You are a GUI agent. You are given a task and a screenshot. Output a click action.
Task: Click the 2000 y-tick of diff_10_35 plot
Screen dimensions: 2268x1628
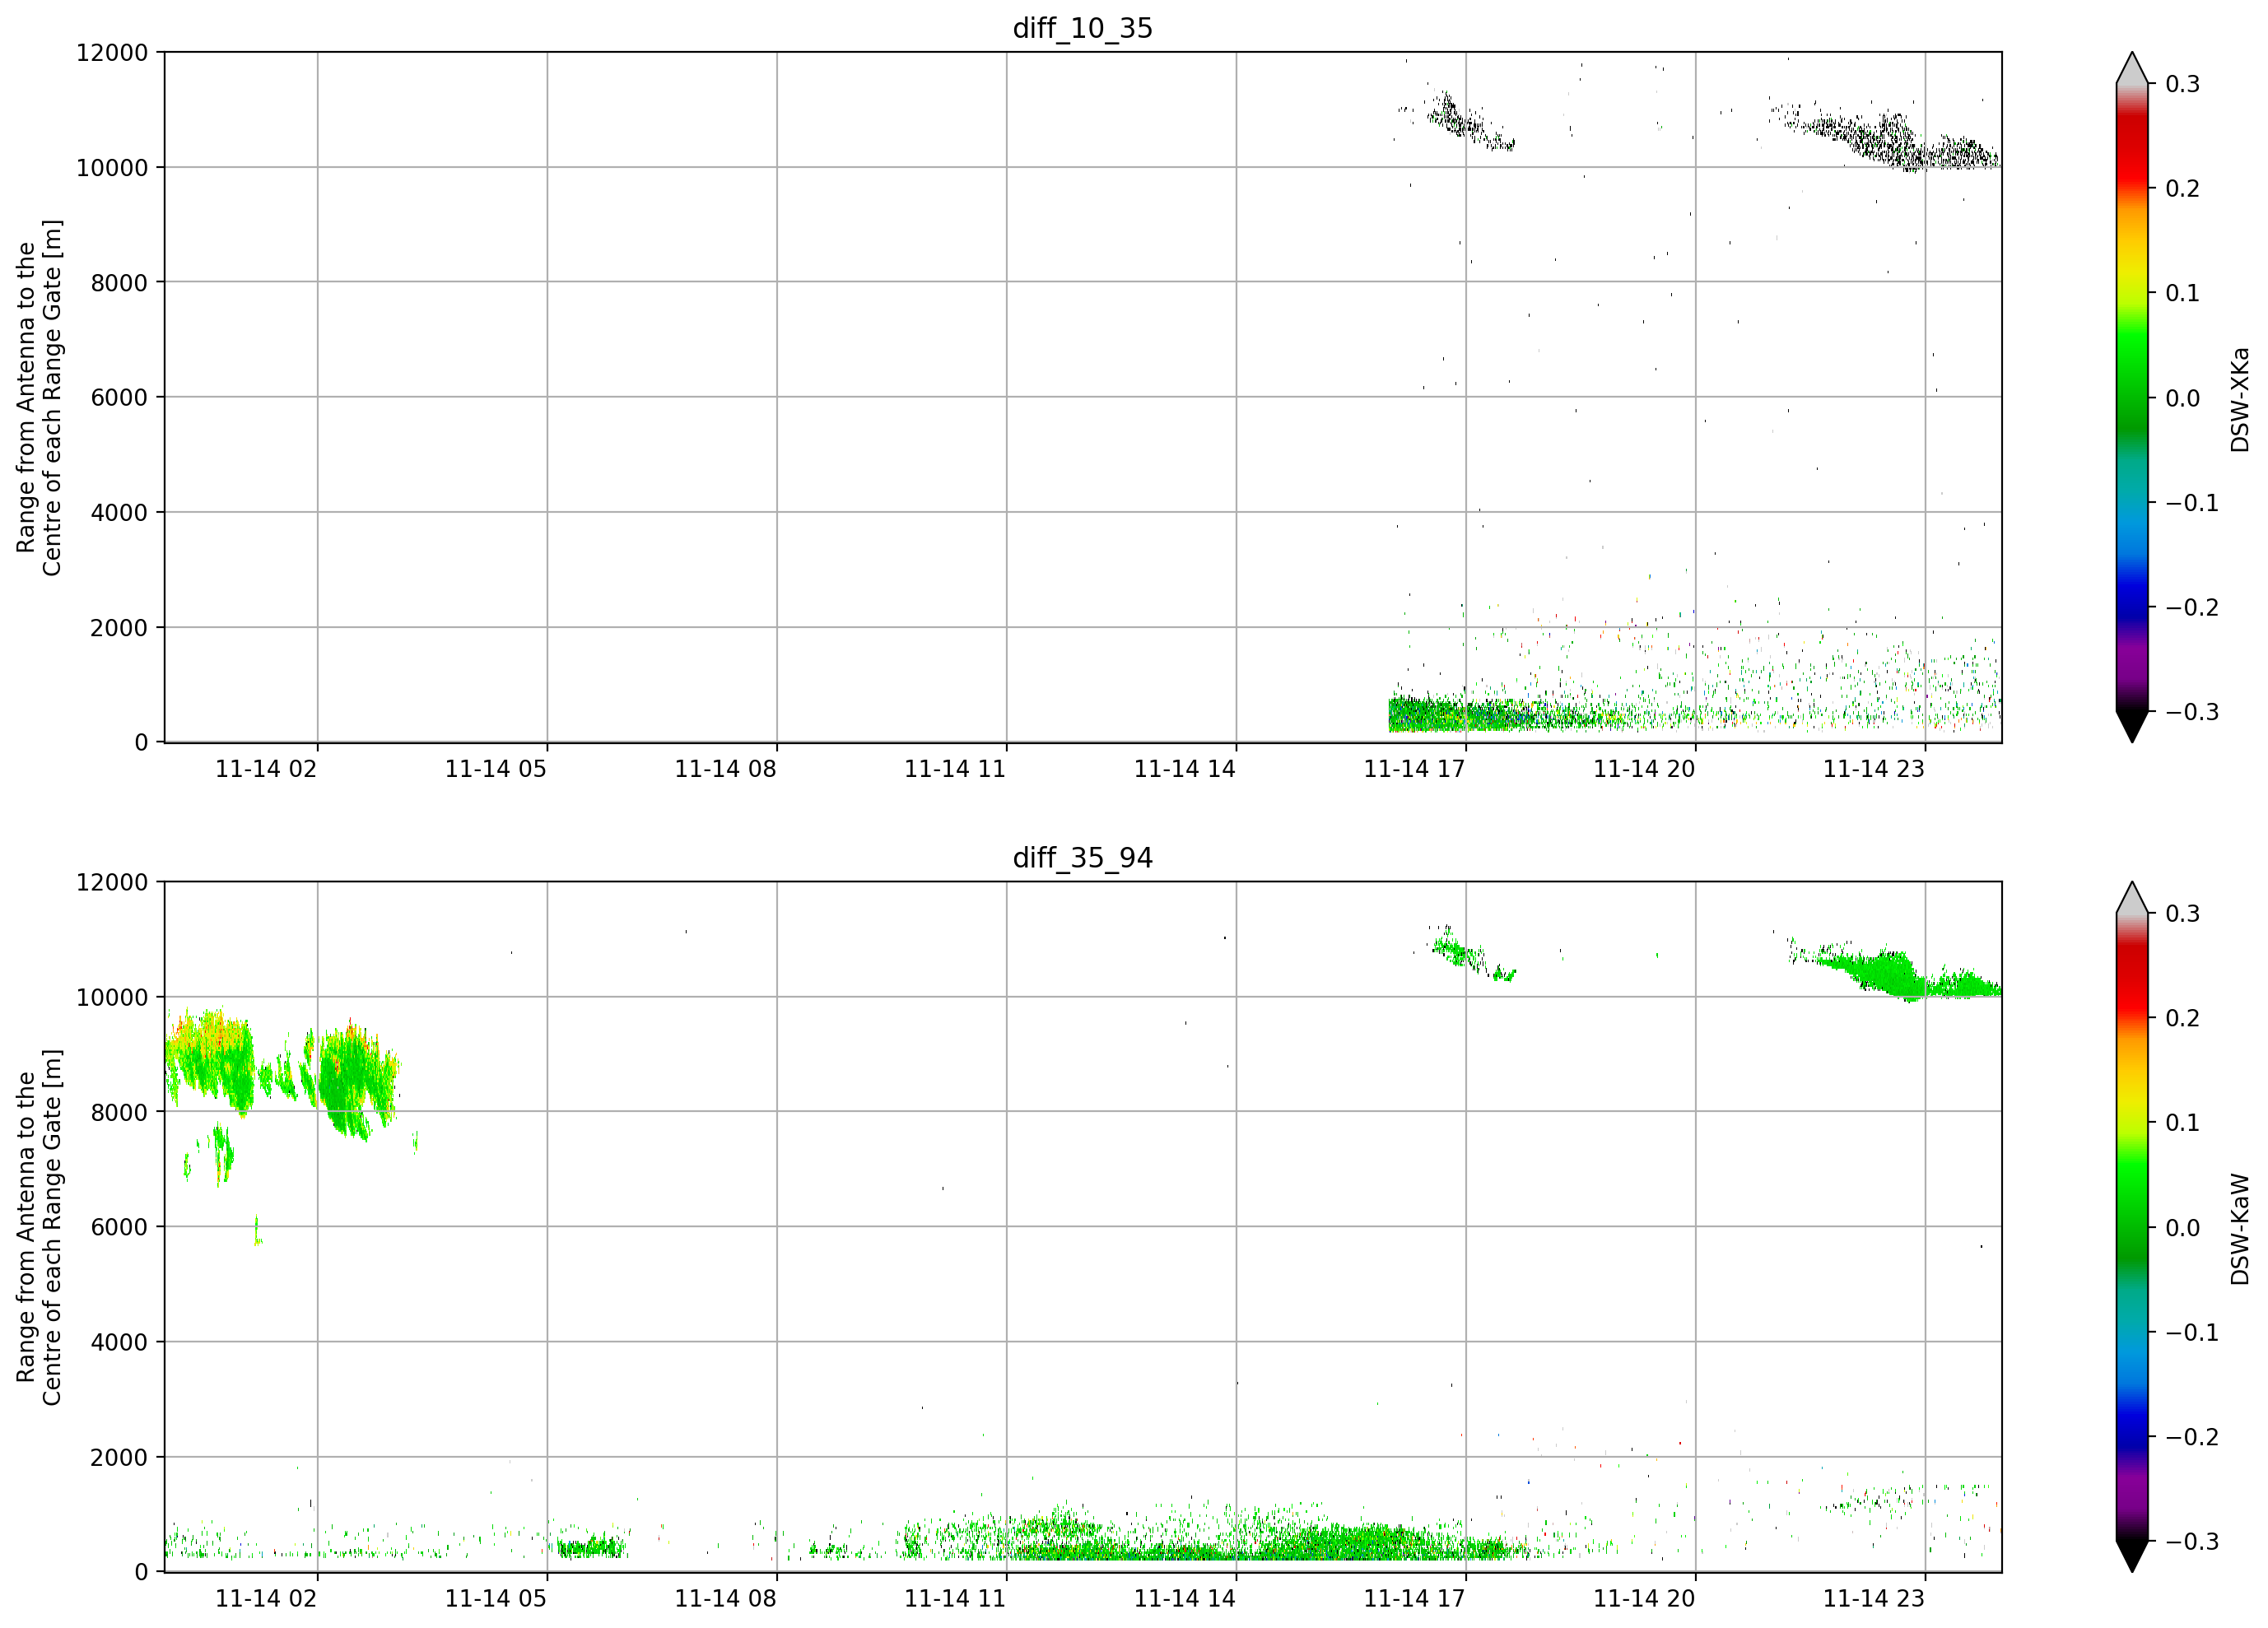point(119,628)
